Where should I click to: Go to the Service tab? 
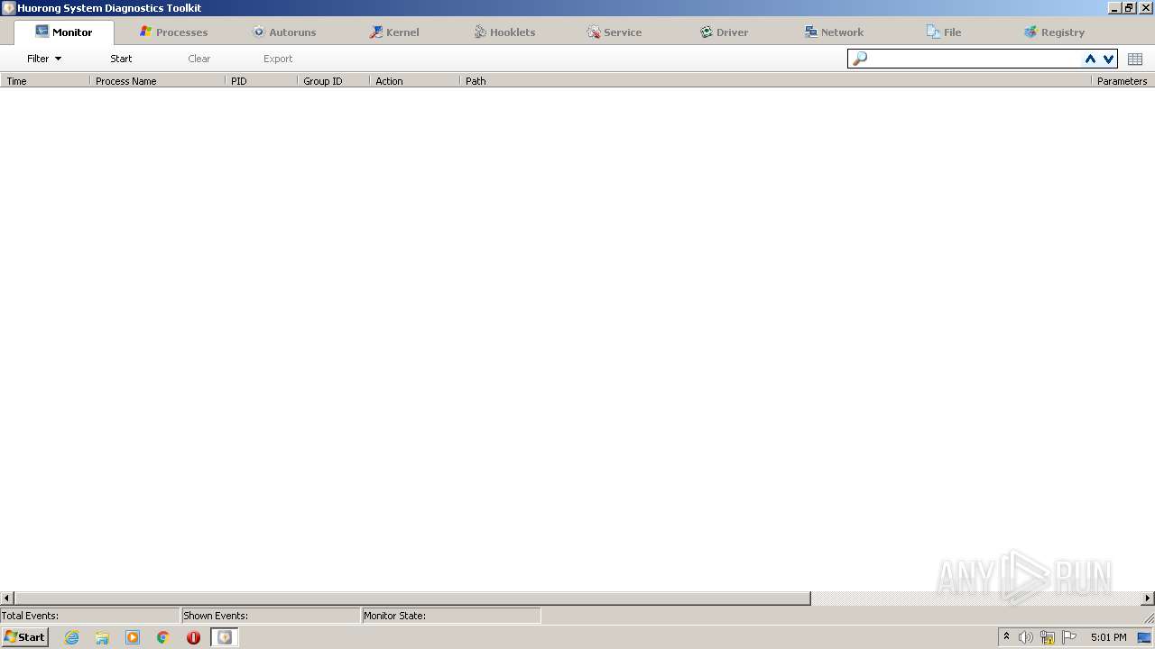coord(614,32)
